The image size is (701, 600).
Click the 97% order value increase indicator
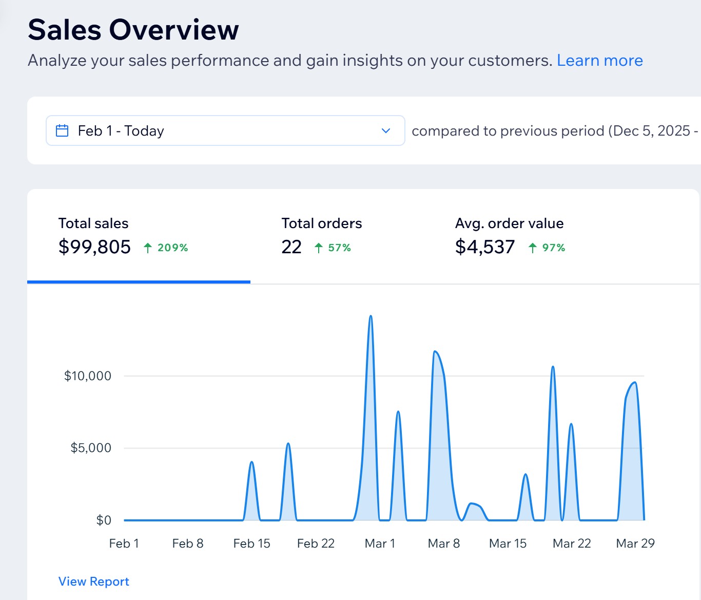[554, 248]
